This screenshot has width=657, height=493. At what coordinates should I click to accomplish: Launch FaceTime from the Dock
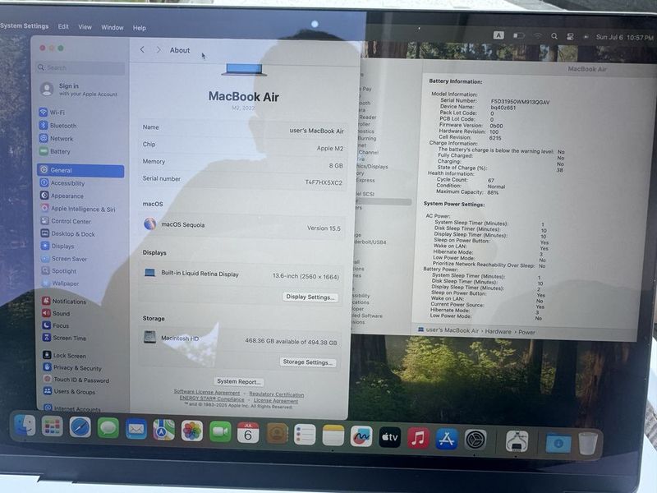220,432
